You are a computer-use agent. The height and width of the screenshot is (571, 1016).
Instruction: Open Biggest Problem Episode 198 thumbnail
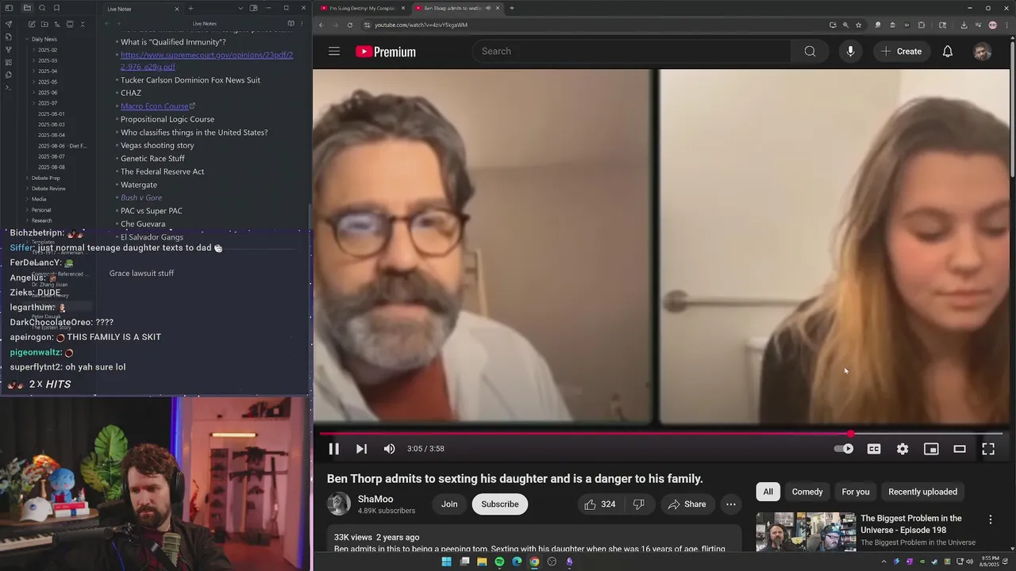coord(805,532)
